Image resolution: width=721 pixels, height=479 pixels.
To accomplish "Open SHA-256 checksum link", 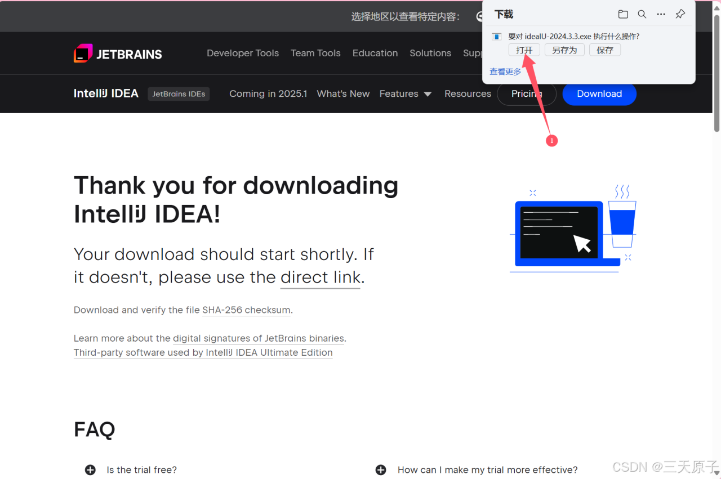I will [246, 310].
